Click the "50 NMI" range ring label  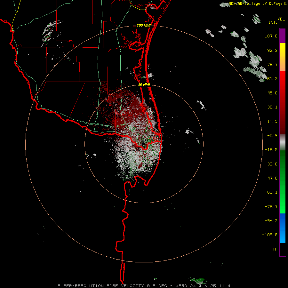point(144,84)
